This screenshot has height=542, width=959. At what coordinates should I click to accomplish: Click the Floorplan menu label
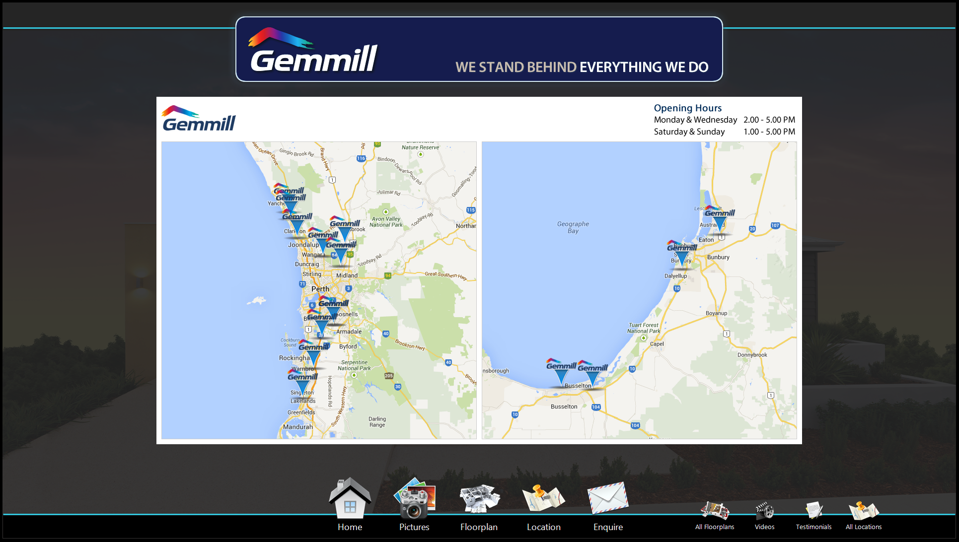click(x=479, y=527)
